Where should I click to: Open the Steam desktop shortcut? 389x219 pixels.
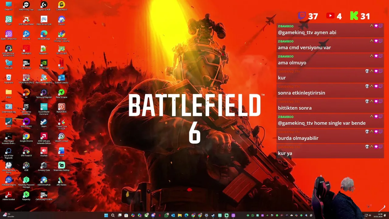(44, 123)
